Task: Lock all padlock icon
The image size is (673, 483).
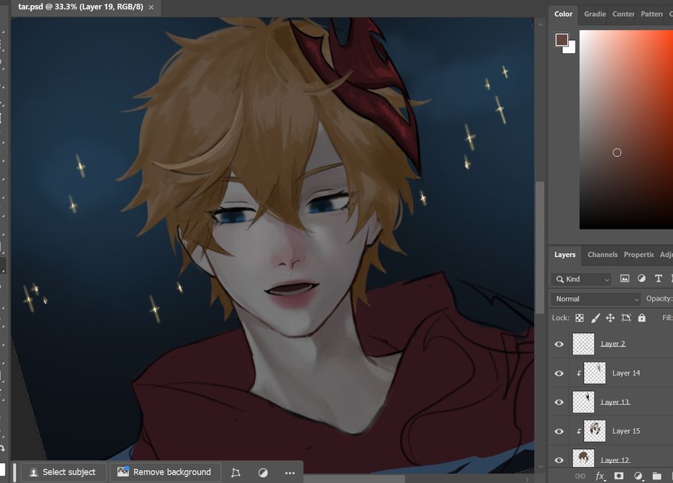Action: coord(641,318)
